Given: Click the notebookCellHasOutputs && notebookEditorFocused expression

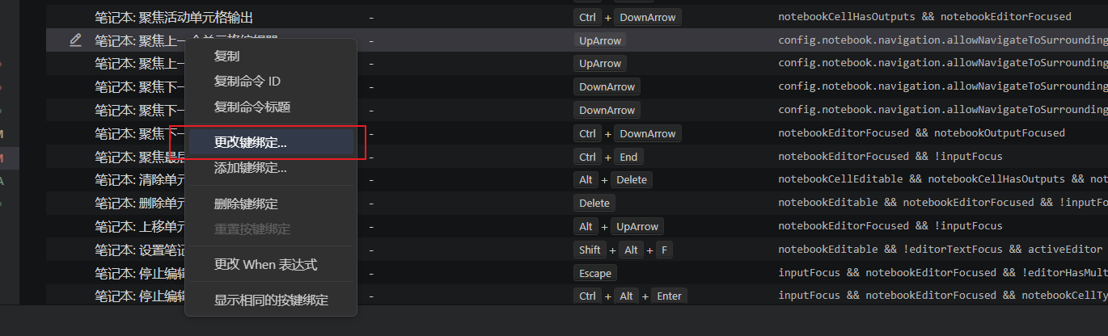Looking at the screenshot, I should (924, 17).
